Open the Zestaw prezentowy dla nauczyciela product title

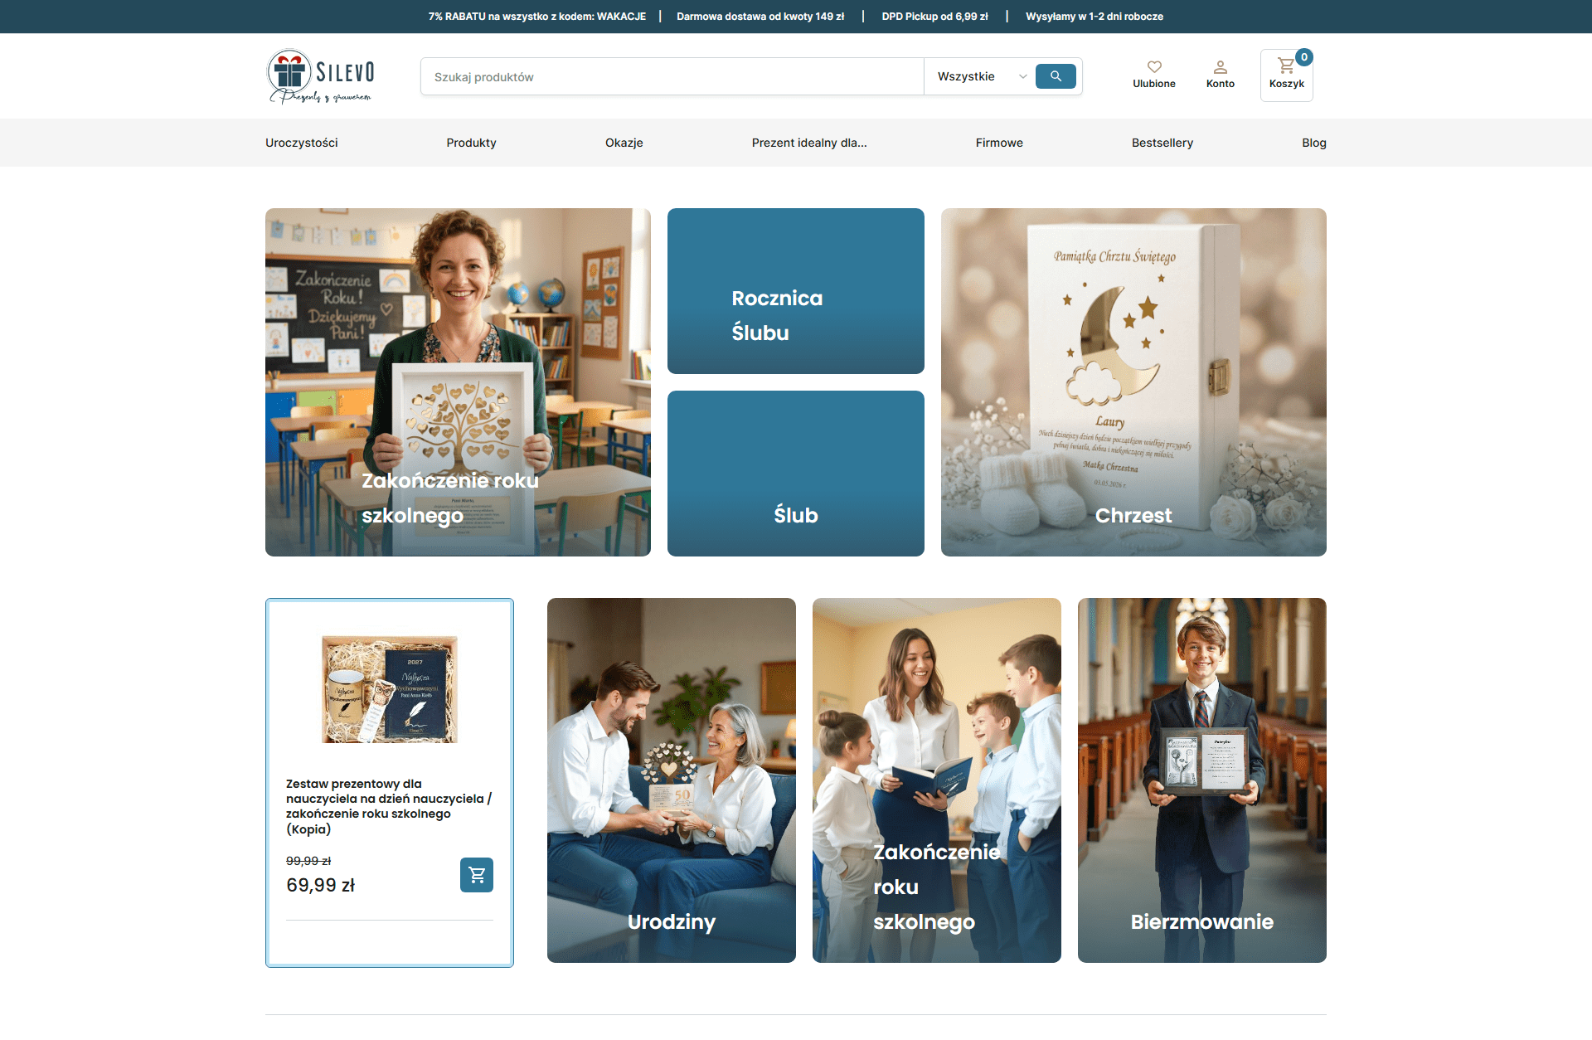pos(389,806)
